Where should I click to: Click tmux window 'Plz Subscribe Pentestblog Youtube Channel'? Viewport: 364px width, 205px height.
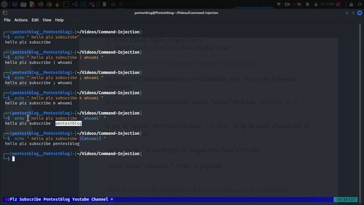(x=59, y=199)
